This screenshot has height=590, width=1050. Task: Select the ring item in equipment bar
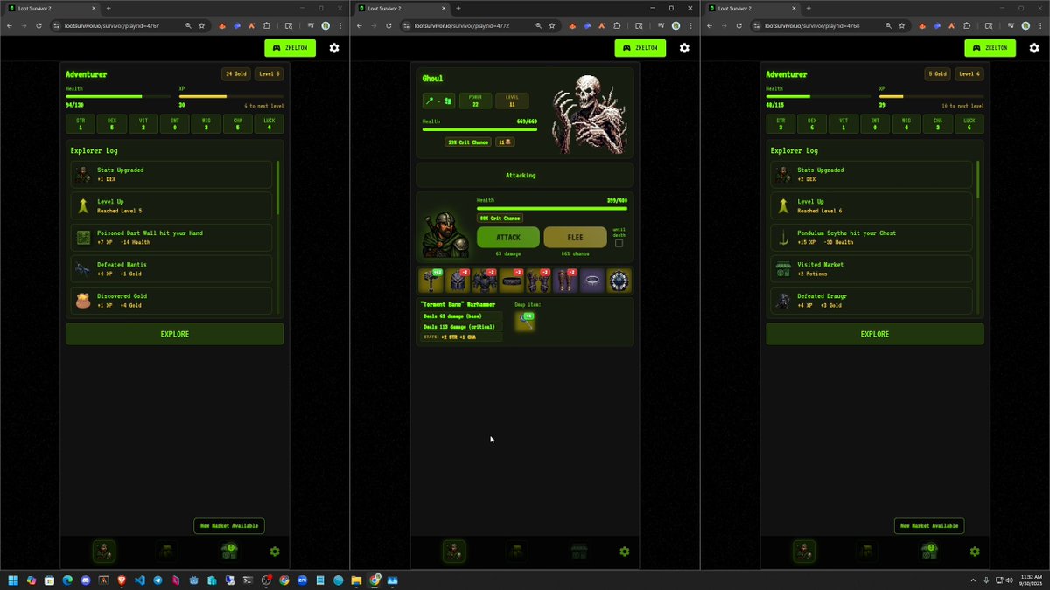pyautogui.click(x=619, y=281)
